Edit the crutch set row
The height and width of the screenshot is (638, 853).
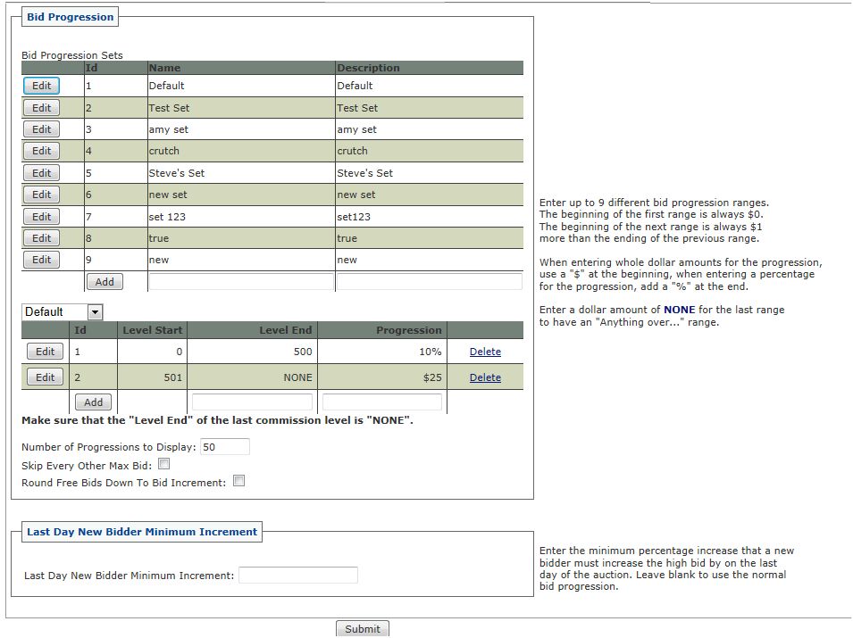41,151
